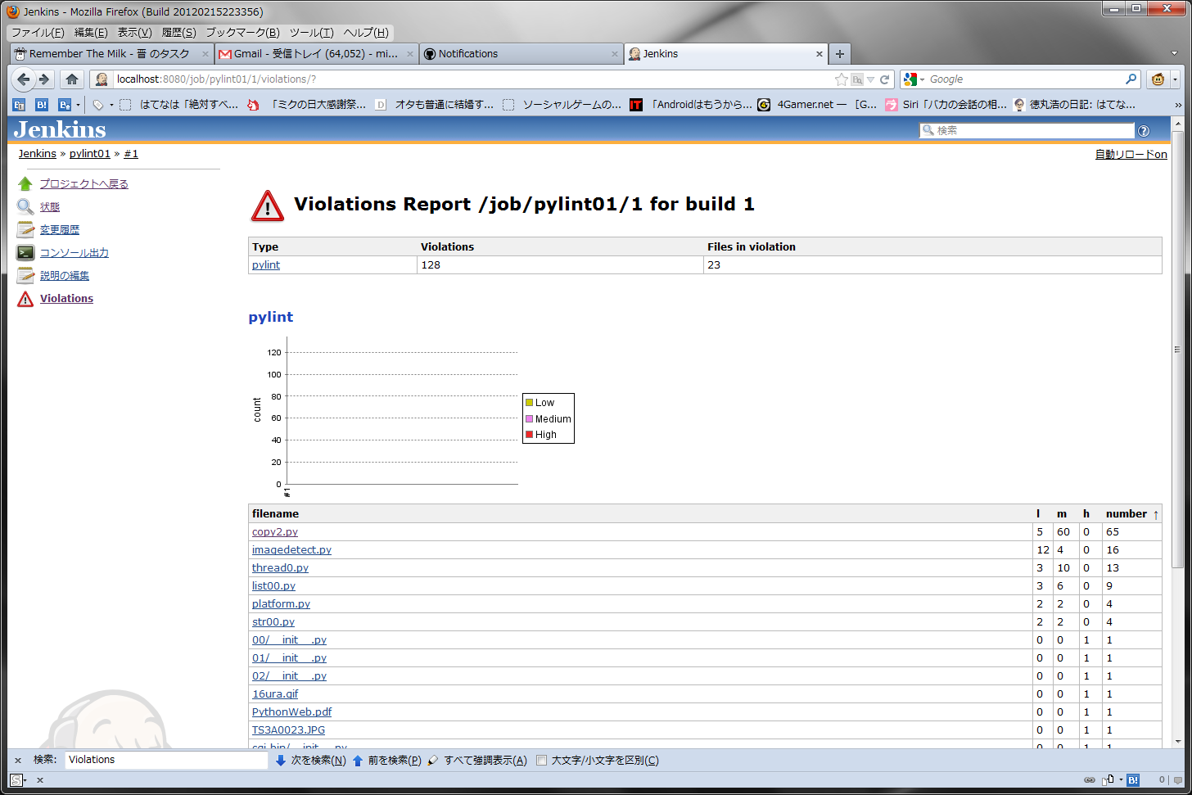1192x795 pixels.
Task: Open the copy2.py file link
Action: tap(275, 532)
